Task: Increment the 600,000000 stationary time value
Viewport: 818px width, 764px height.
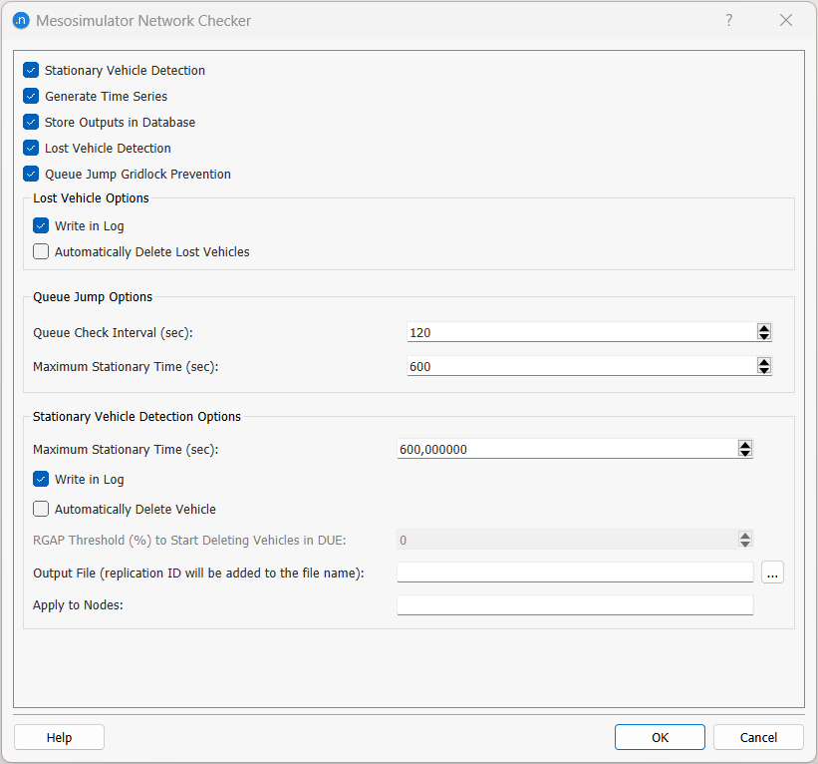Action: coord(745,445)
